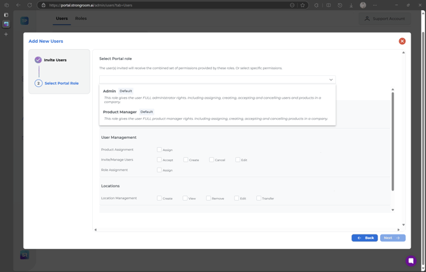Close the Add New Users dialog

click(x=402, y=41)
